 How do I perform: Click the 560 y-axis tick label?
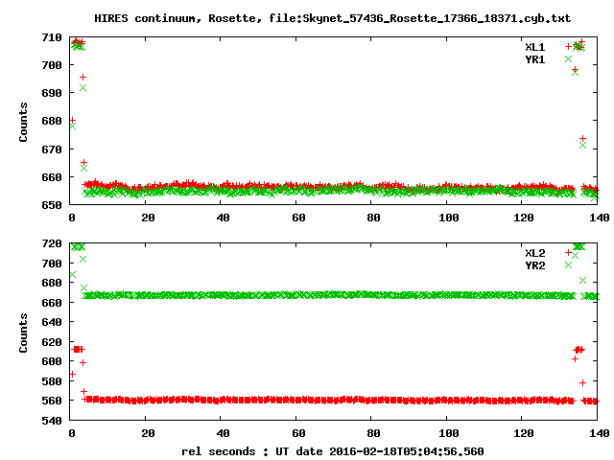(x=52, y=401)
